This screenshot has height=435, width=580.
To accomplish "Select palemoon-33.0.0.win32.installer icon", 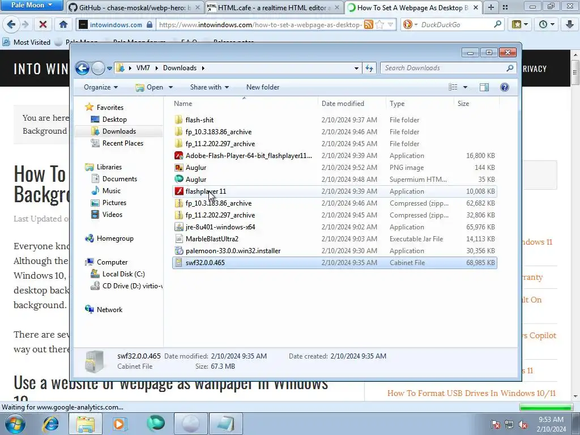I will [179, 251].
